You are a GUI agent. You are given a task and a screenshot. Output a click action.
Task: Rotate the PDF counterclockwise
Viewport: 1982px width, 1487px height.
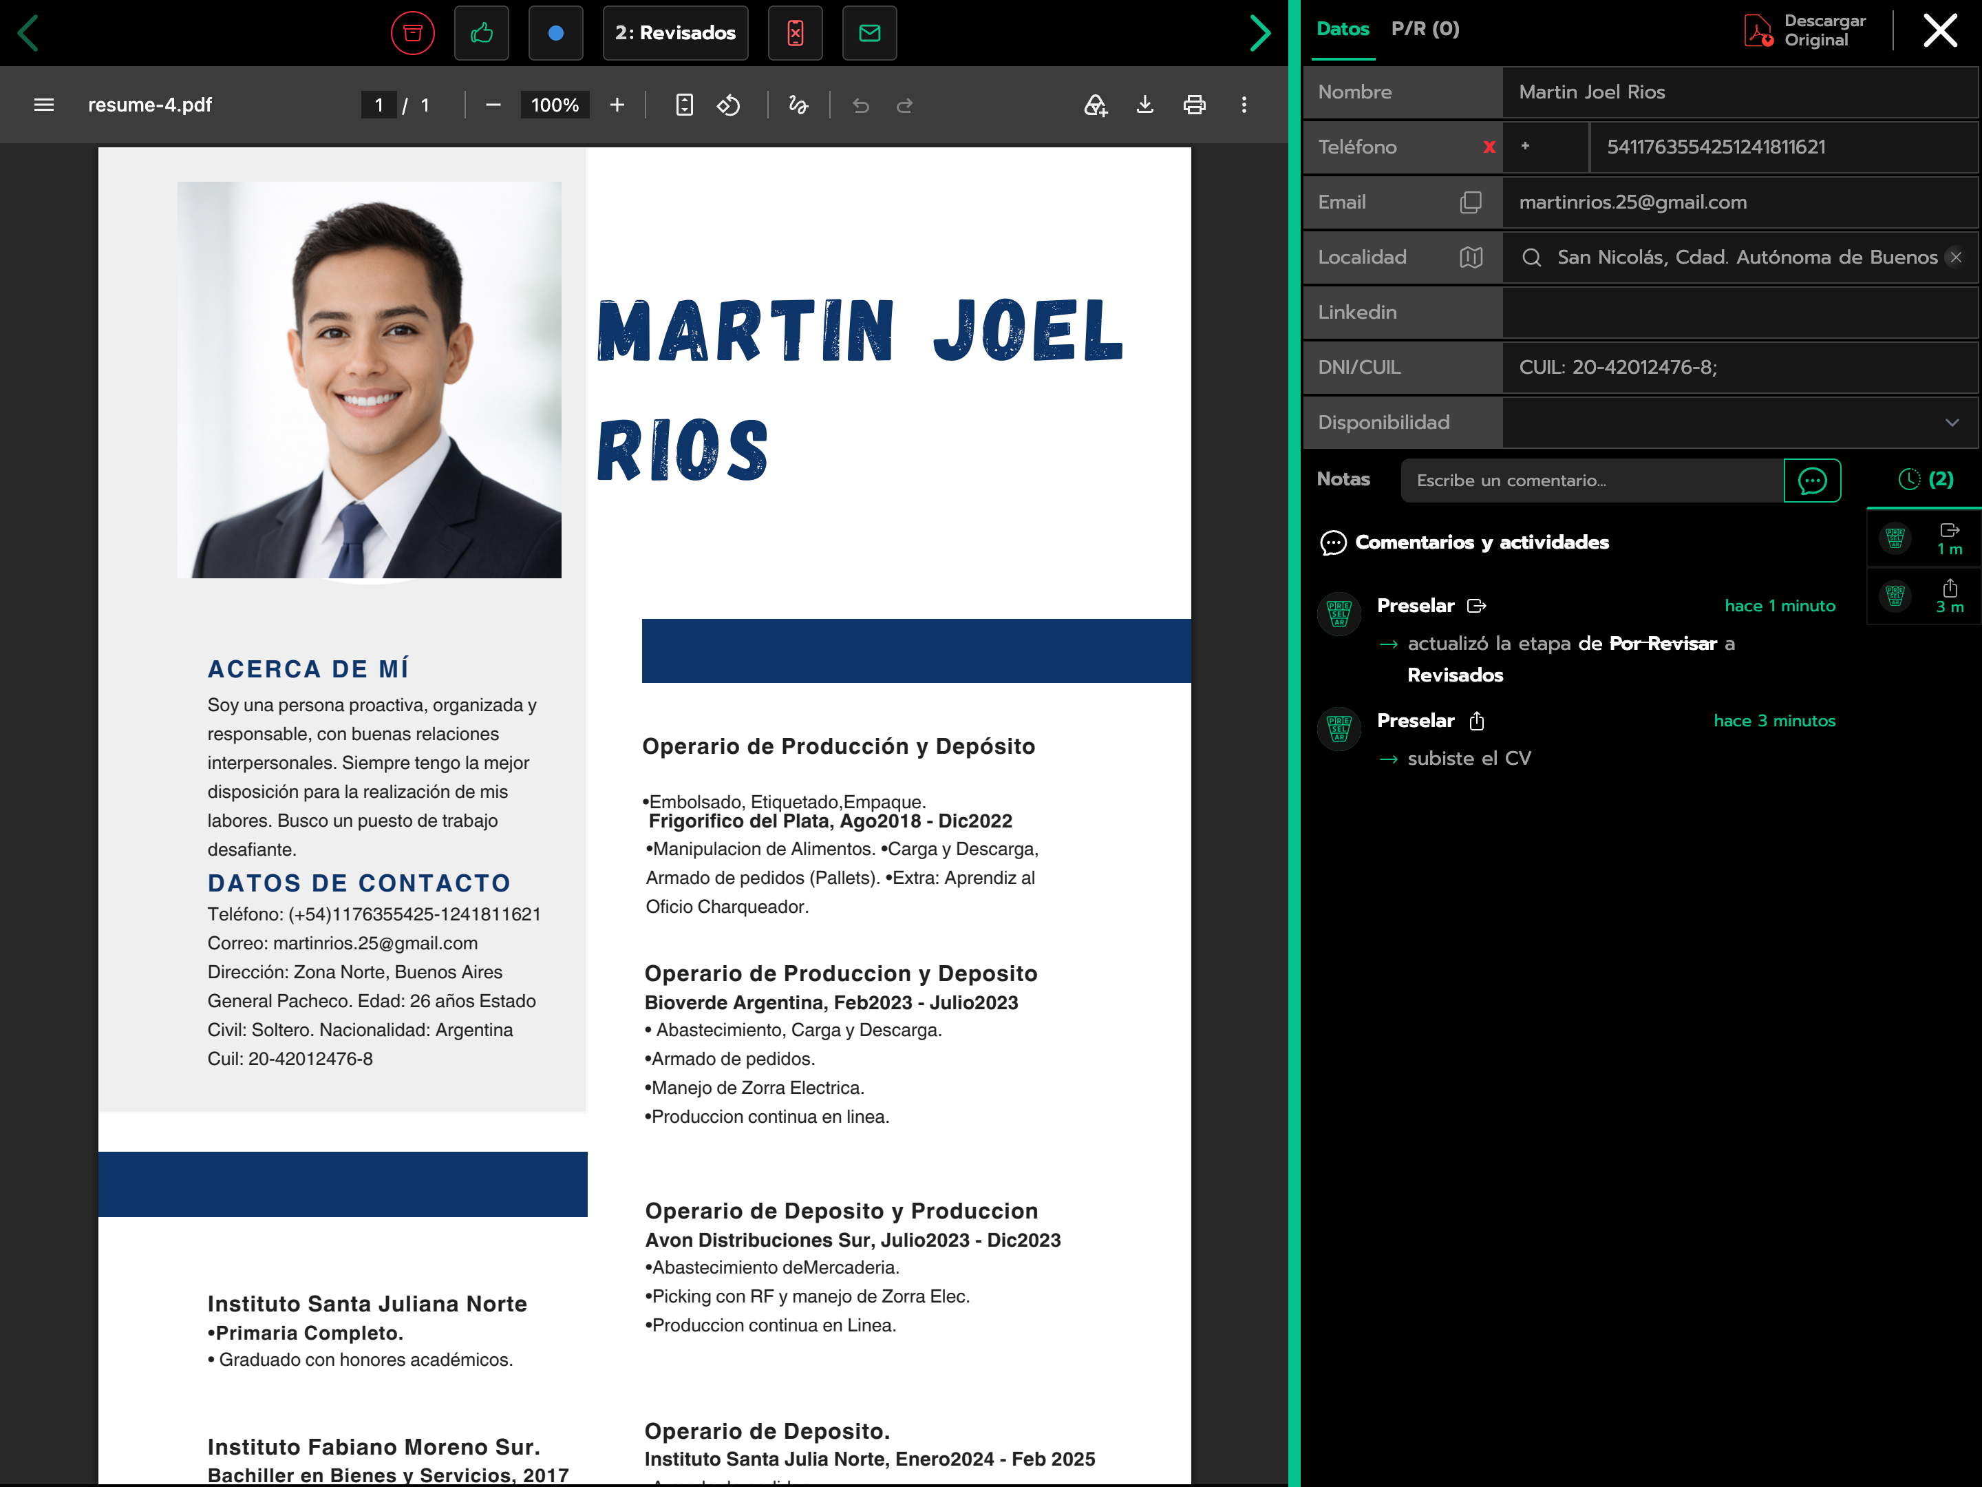pyautogui.click(x=729, y=105)
